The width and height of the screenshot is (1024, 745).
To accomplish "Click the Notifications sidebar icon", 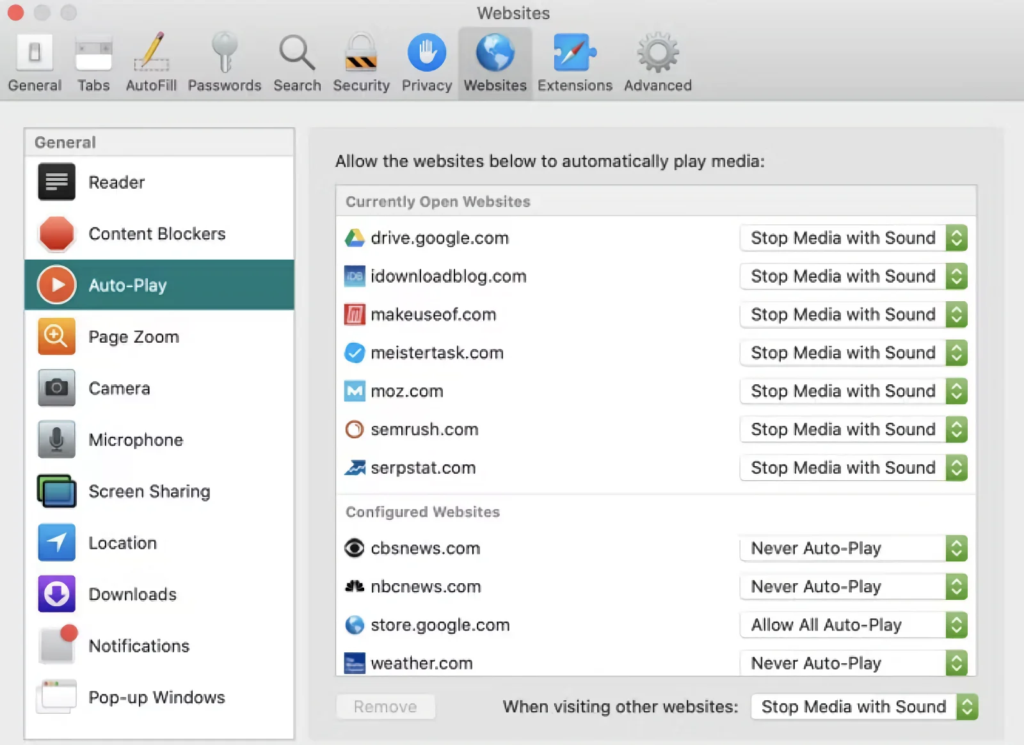I will pyautogui.click(x=58, y=645).
